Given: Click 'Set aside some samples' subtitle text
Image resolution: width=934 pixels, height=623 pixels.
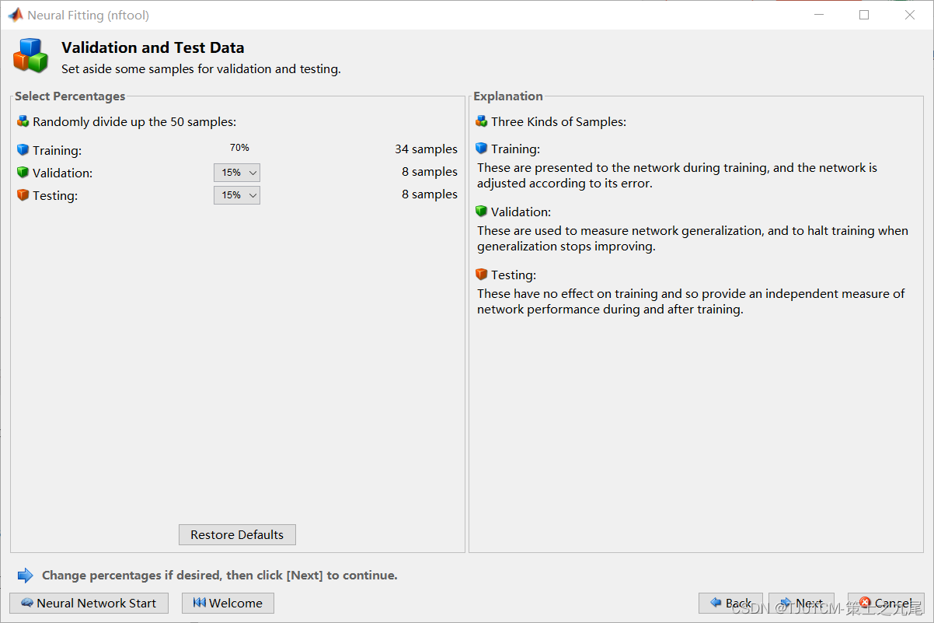Looking at the screenshot, I should [201, 69].
